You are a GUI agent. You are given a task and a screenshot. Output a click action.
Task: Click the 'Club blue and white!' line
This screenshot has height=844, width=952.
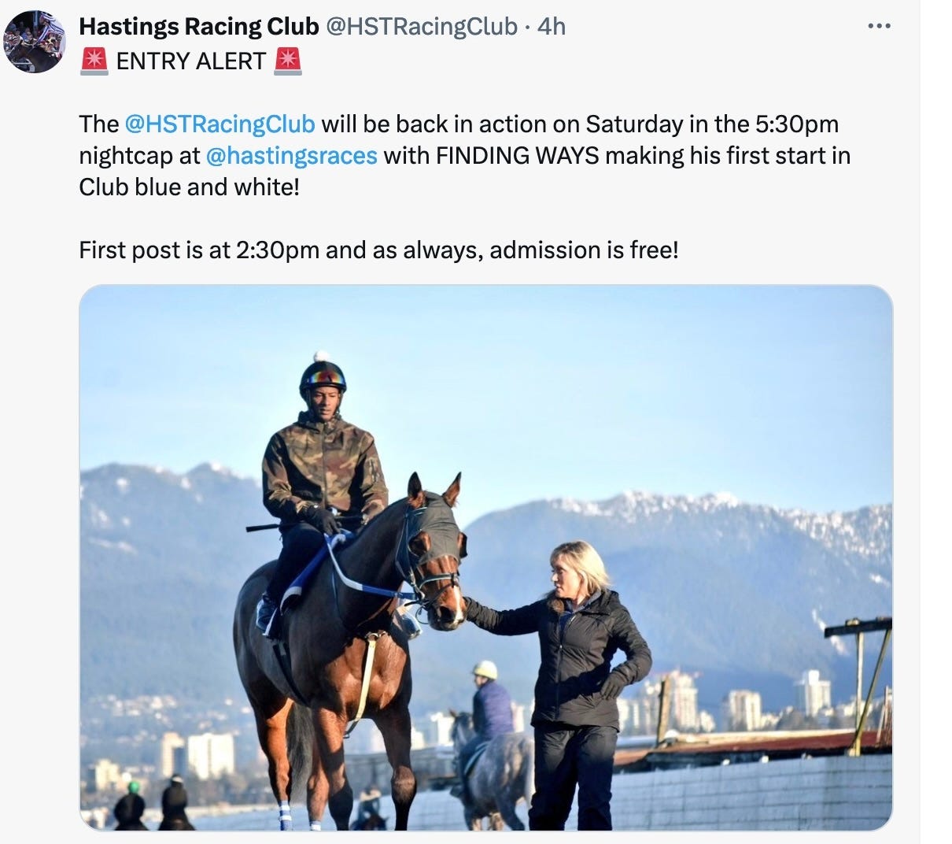(x=190, y=187)
